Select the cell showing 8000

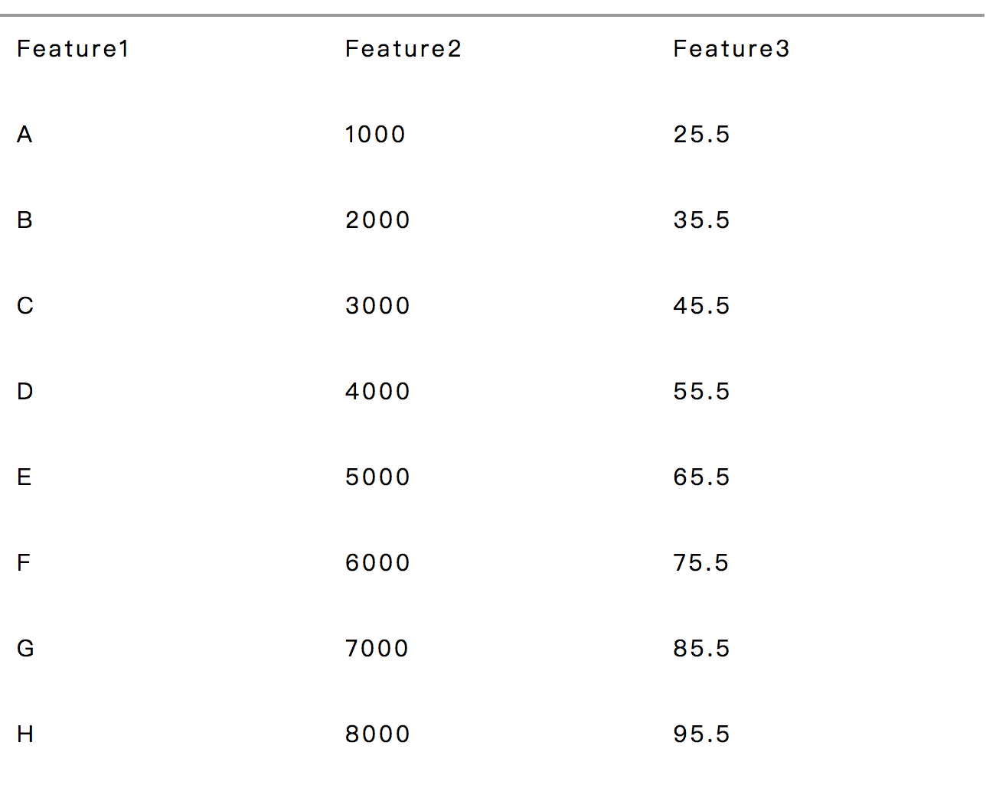(x=377, y=734)
